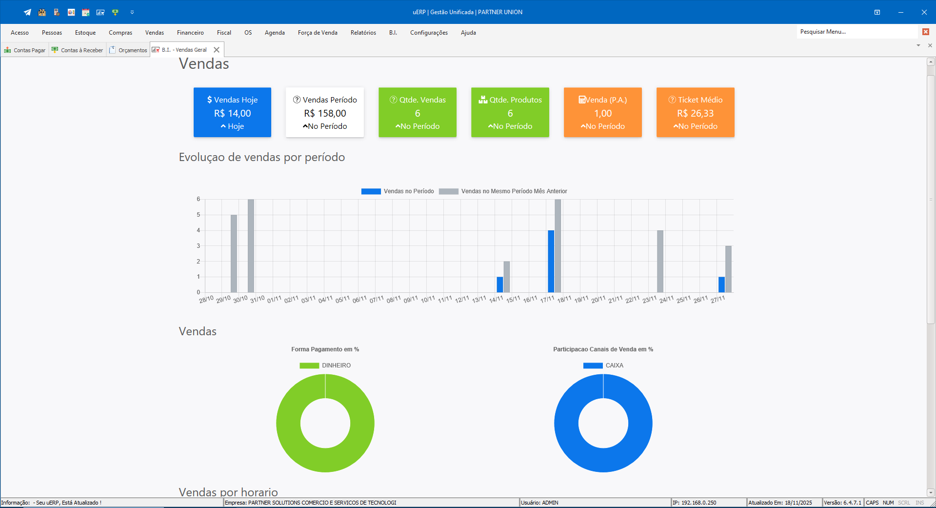Switch to the Contas à Receber tab
This screenshot has height=508, width=936.
click(x=78, y=50)
